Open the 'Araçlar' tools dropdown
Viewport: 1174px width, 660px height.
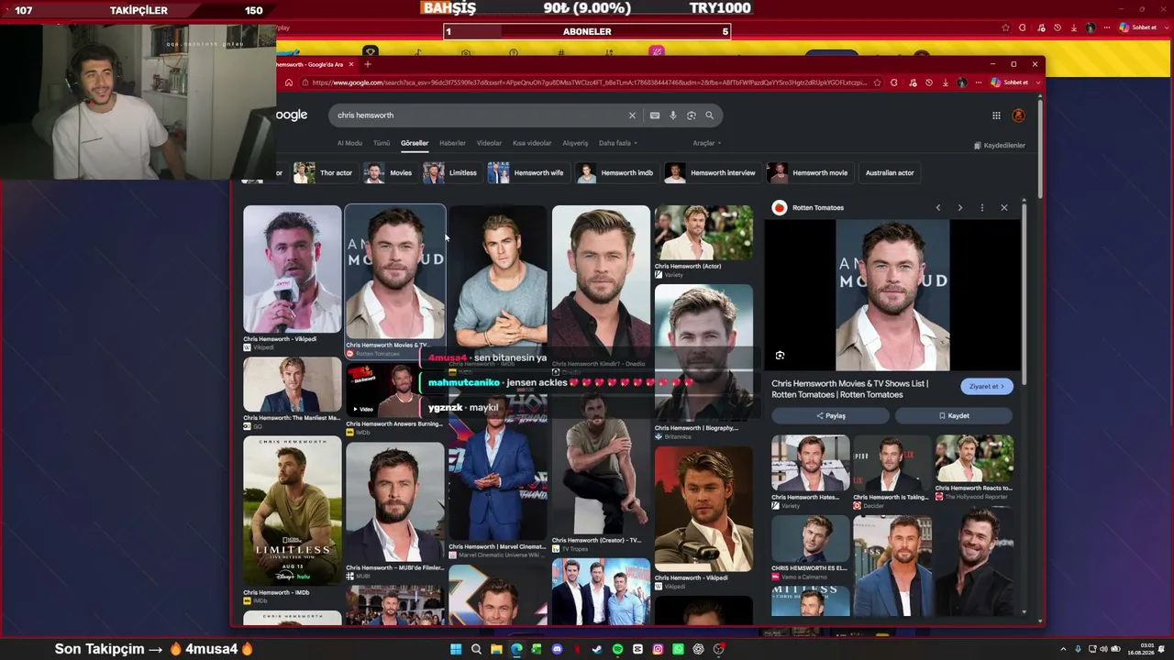(x=707, y=143)
